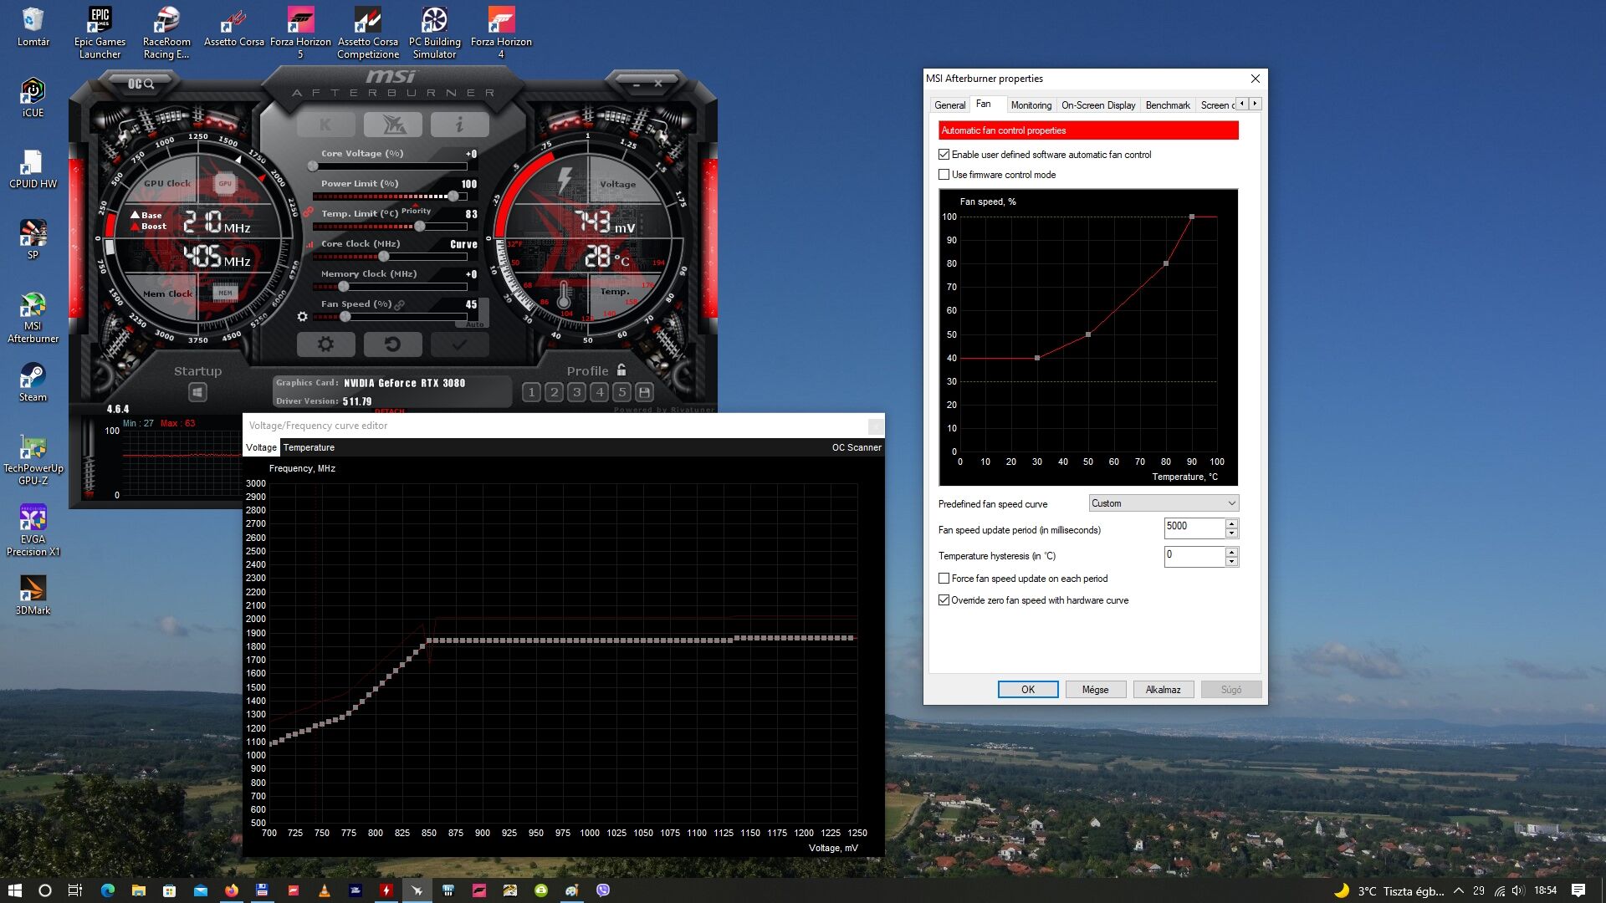Click the reset to defaults button

point(392,344)
